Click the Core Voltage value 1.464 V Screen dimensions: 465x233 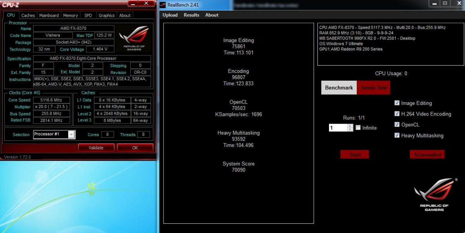click(x=100, y=49)
